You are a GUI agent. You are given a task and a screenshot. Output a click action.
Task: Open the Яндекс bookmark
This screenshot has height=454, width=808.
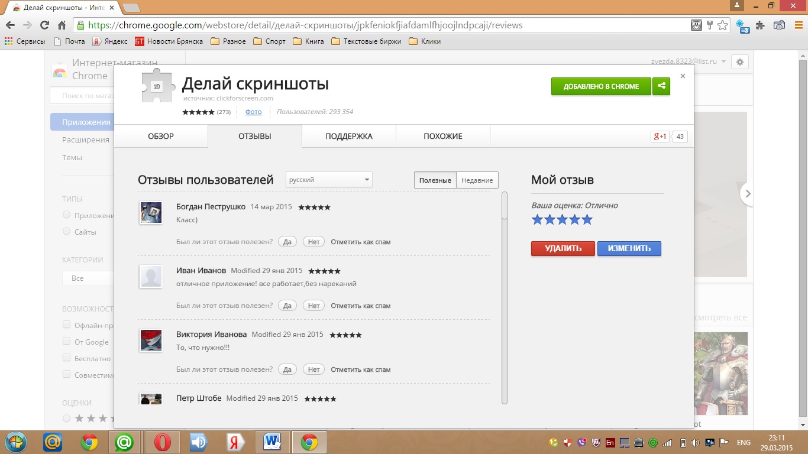point(109,41)
